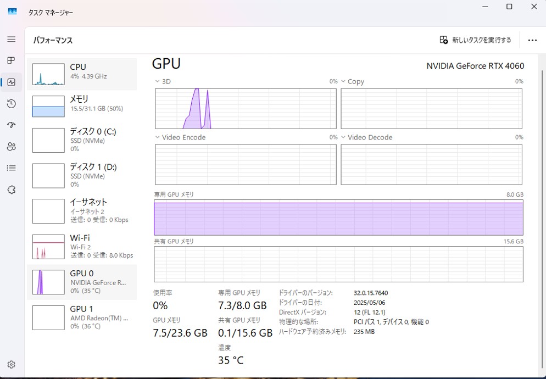This screenshot has width=546, height=379.
Task: Expand the 3D graph engine dropdown
Action: (158, 81)
